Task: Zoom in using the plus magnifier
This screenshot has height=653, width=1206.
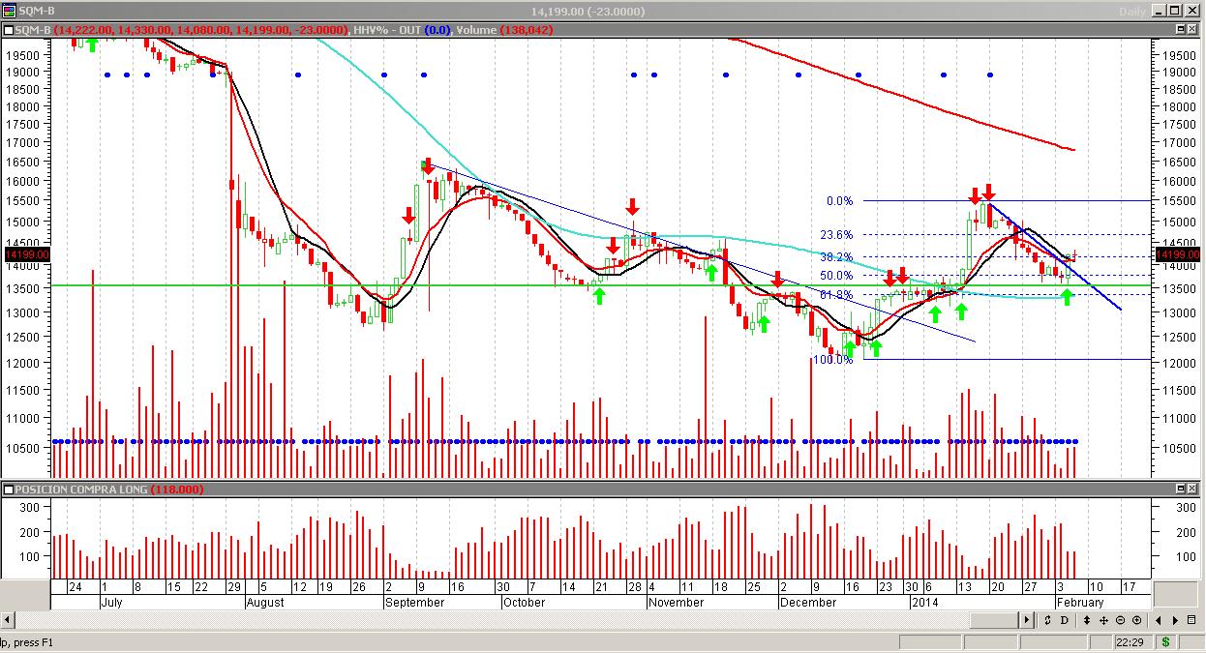Action: pyautogui.click(x=1136, y=620)
